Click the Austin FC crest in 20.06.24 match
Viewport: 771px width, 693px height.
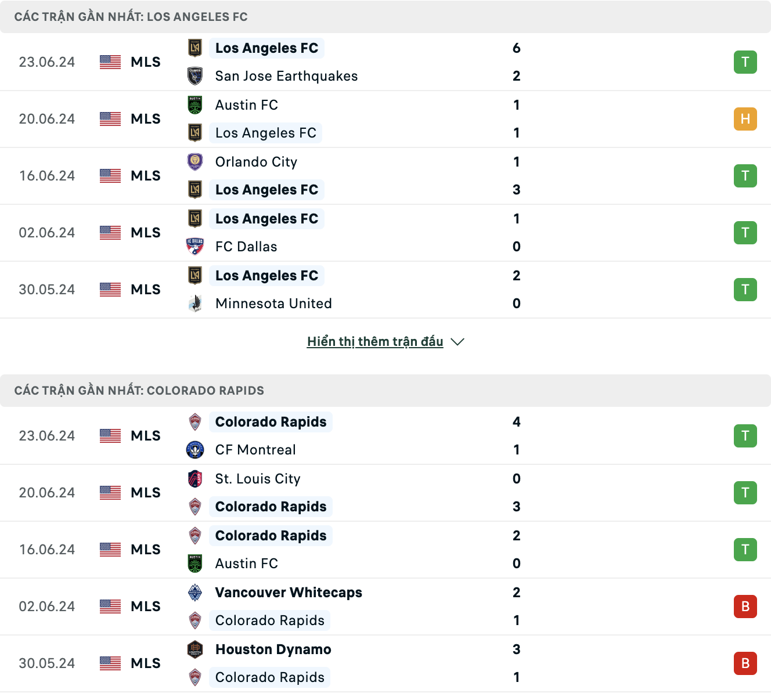tap(195, 105)
